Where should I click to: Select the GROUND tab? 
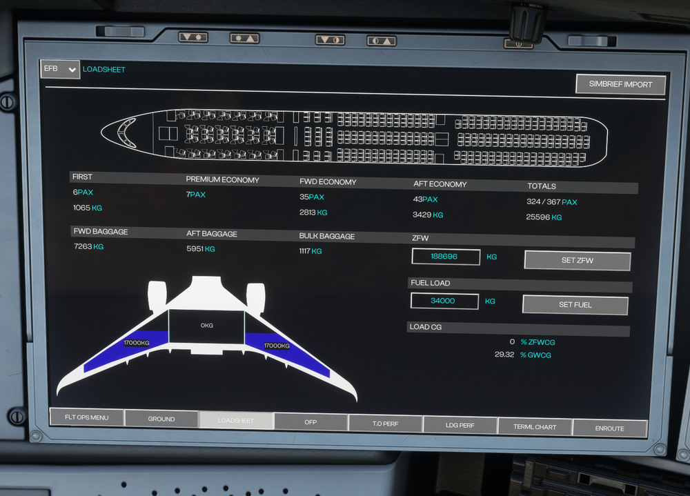(161, 419)
